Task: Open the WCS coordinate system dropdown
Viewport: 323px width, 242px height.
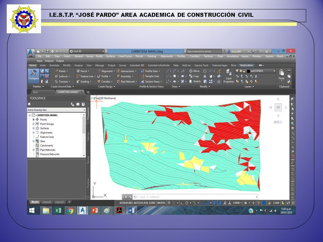Action: (278, 122)
